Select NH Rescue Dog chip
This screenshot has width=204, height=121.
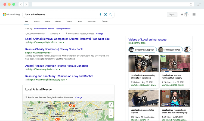click(170, 50)
